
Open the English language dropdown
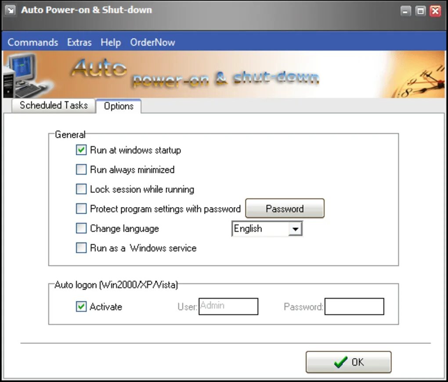295,229
